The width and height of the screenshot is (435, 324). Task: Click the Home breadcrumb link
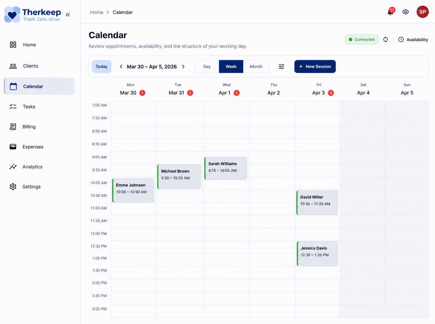[96, 12]
